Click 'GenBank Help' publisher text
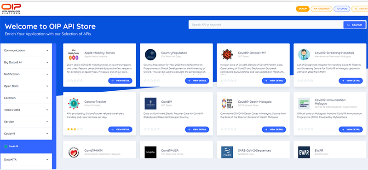This screenshot has width=368, height=170. point(246,154)
